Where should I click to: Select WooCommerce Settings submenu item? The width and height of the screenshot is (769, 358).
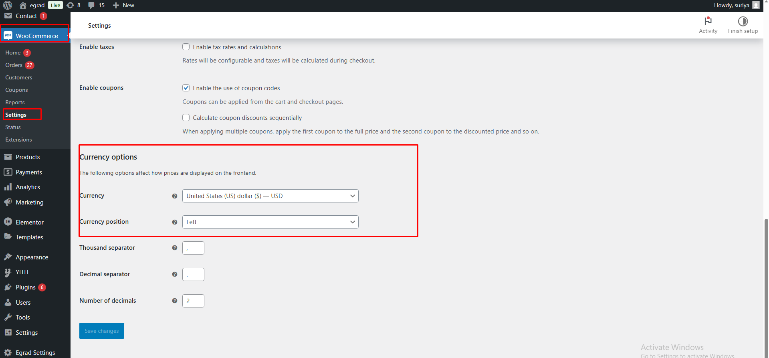[16, 115]
